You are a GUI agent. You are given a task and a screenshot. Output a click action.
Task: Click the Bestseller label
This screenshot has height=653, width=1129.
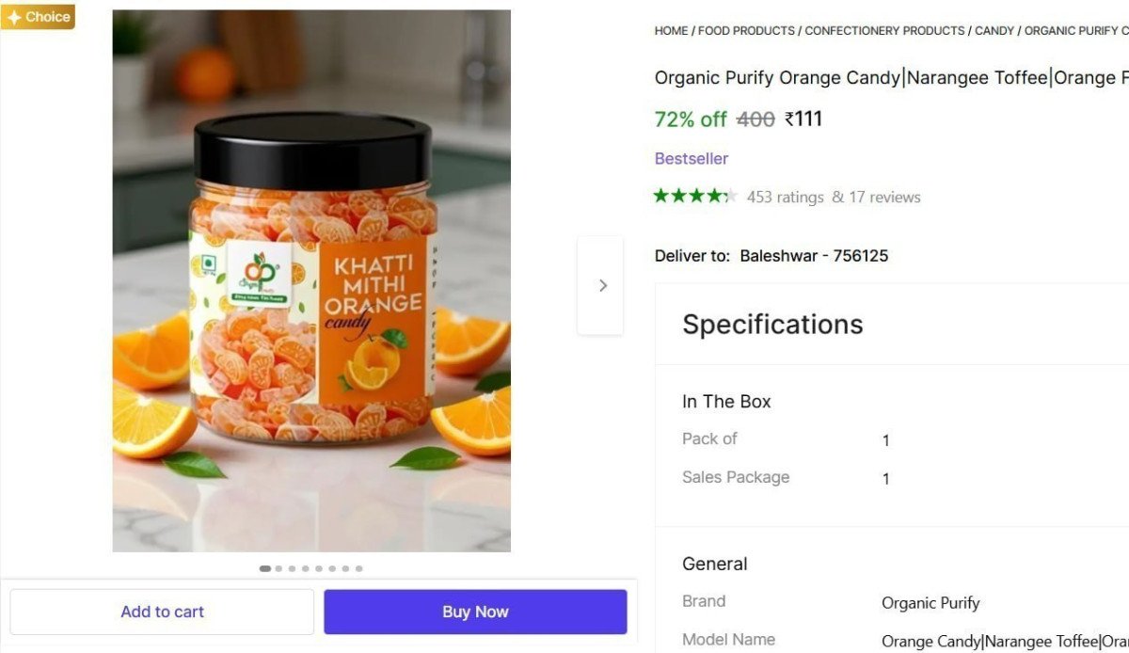691,158
